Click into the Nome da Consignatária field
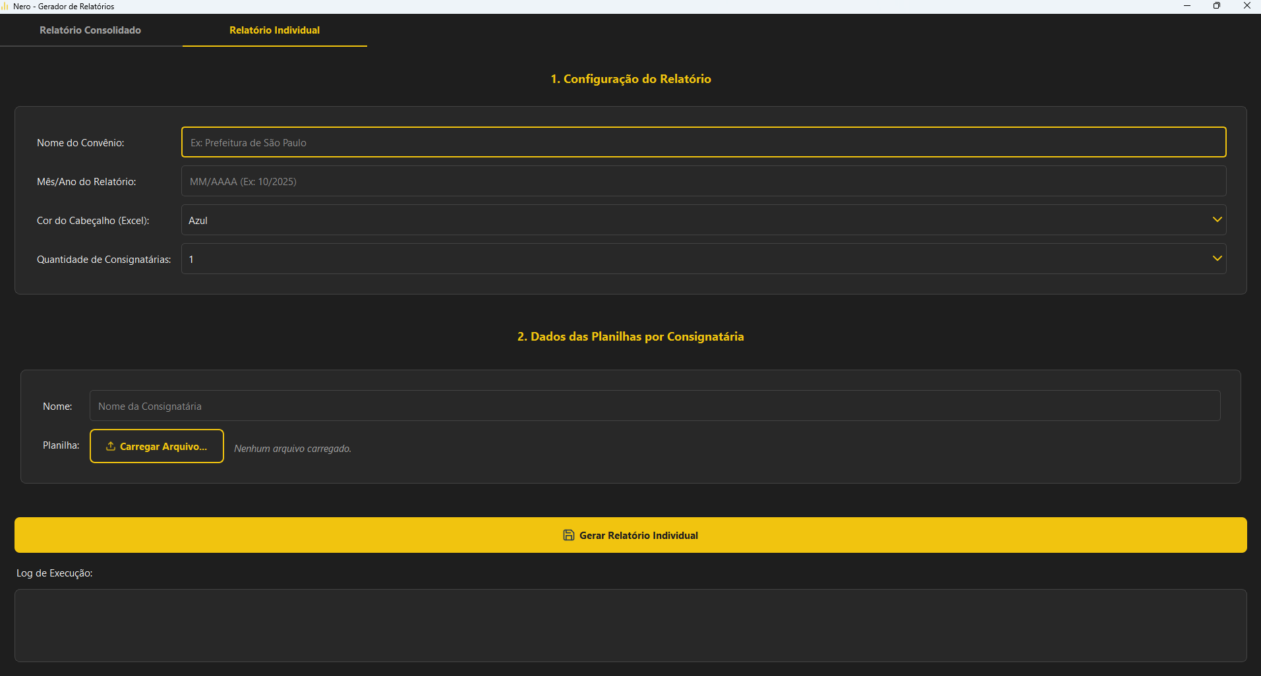This screenshot has height=676, width=1261. click(654, 406)
